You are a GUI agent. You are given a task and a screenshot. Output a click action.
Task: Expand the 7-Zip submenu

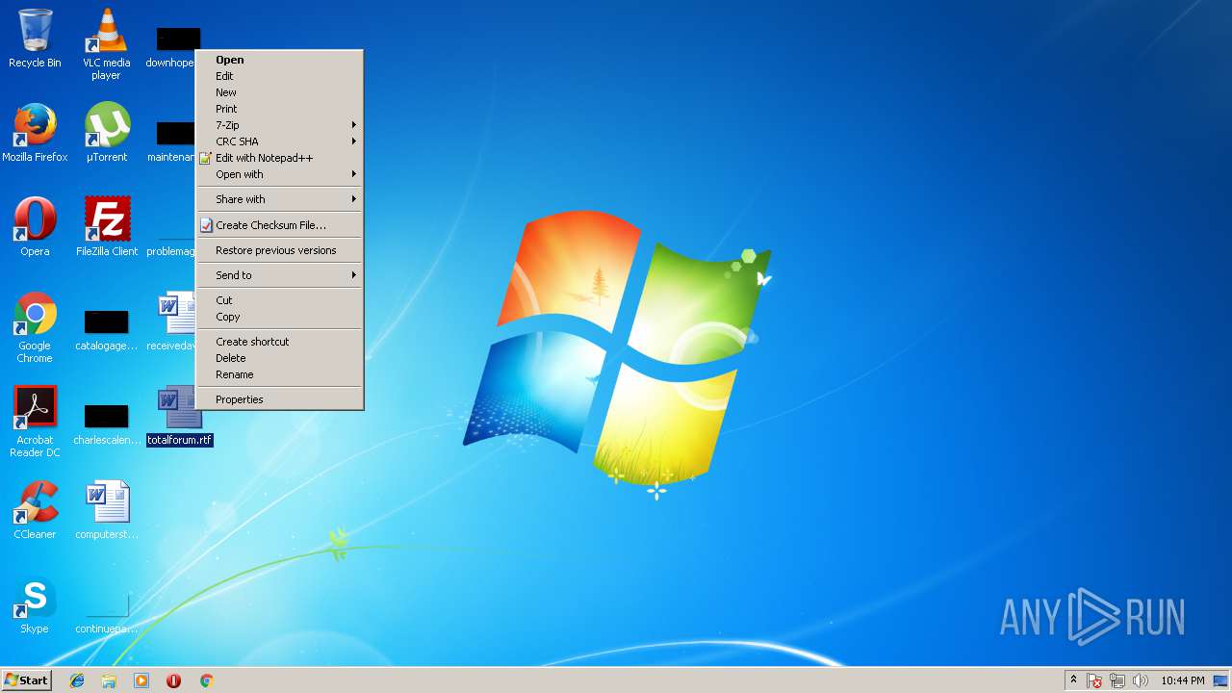tap(279, 125)
